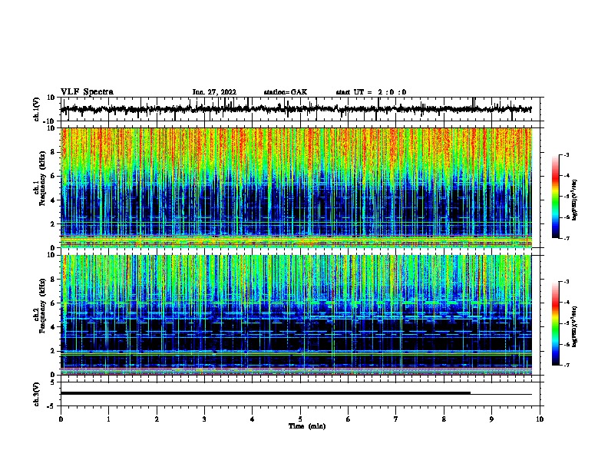
Task: Click the '2' kHz tick in ch.2 spectrogram
Action: coord(53,351)
